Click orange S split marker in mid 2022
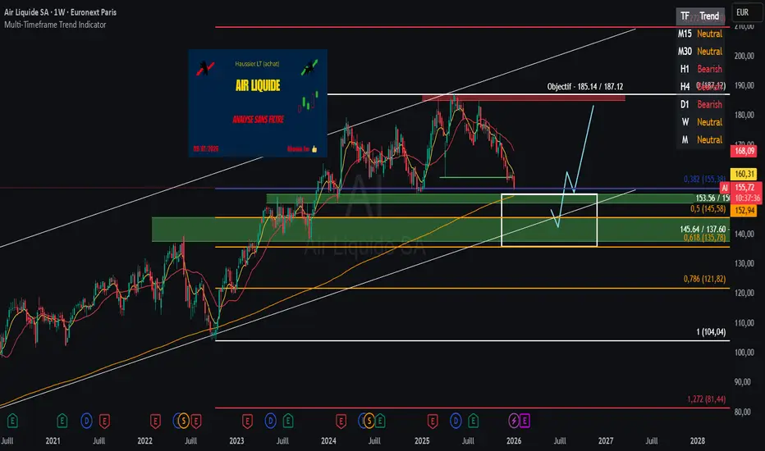765x451 pixels. coord(183,421)
